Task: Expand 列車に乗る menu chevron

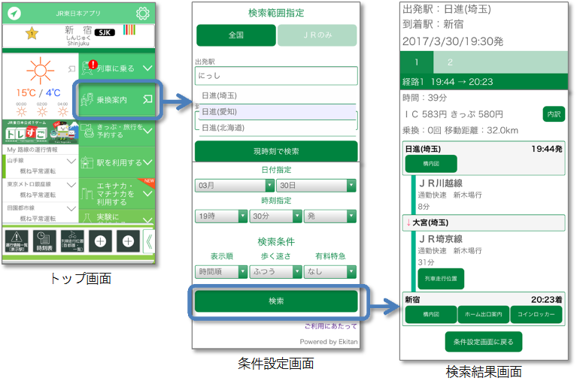Action: point(147,68)
